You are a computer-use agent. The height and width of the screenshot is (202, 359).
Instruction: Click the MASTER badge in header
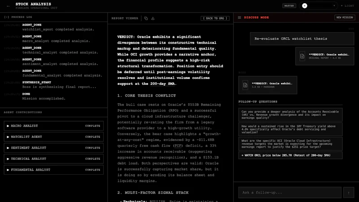[x=289, y=6]
